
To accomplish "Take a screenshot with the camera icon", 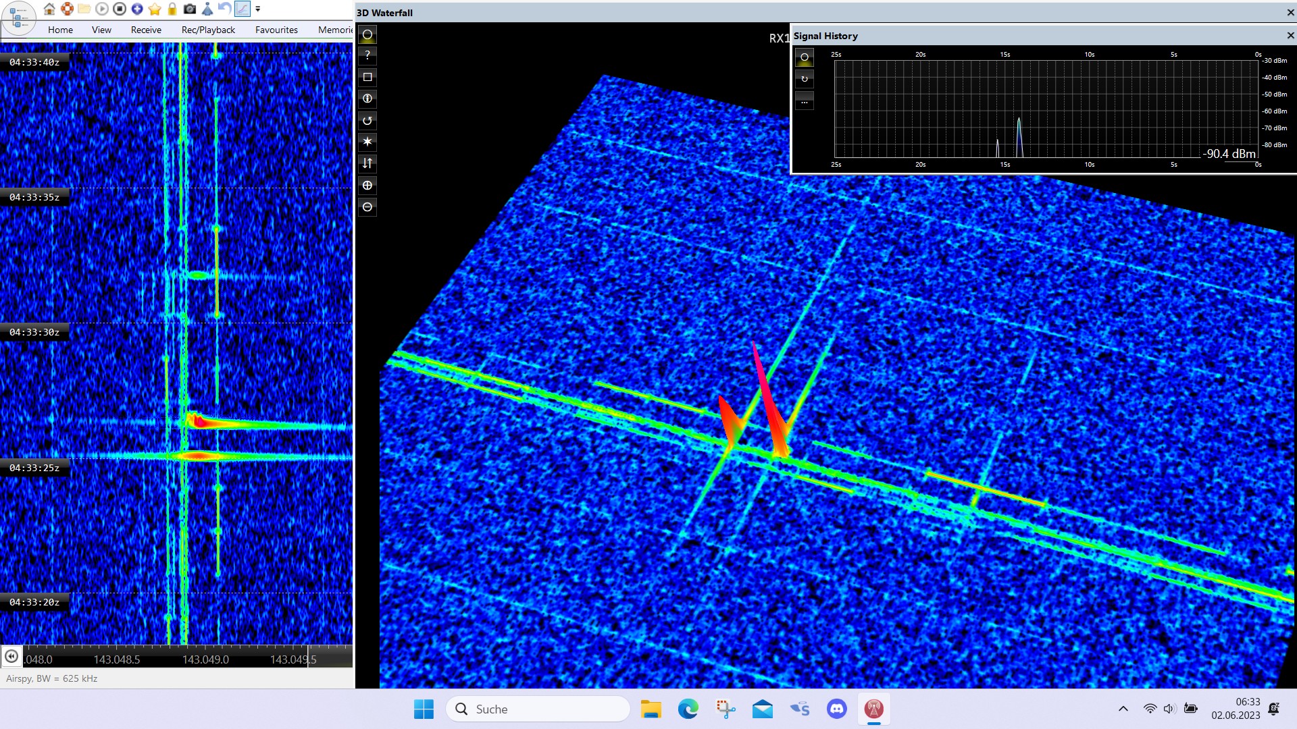I will click(190, 9).
